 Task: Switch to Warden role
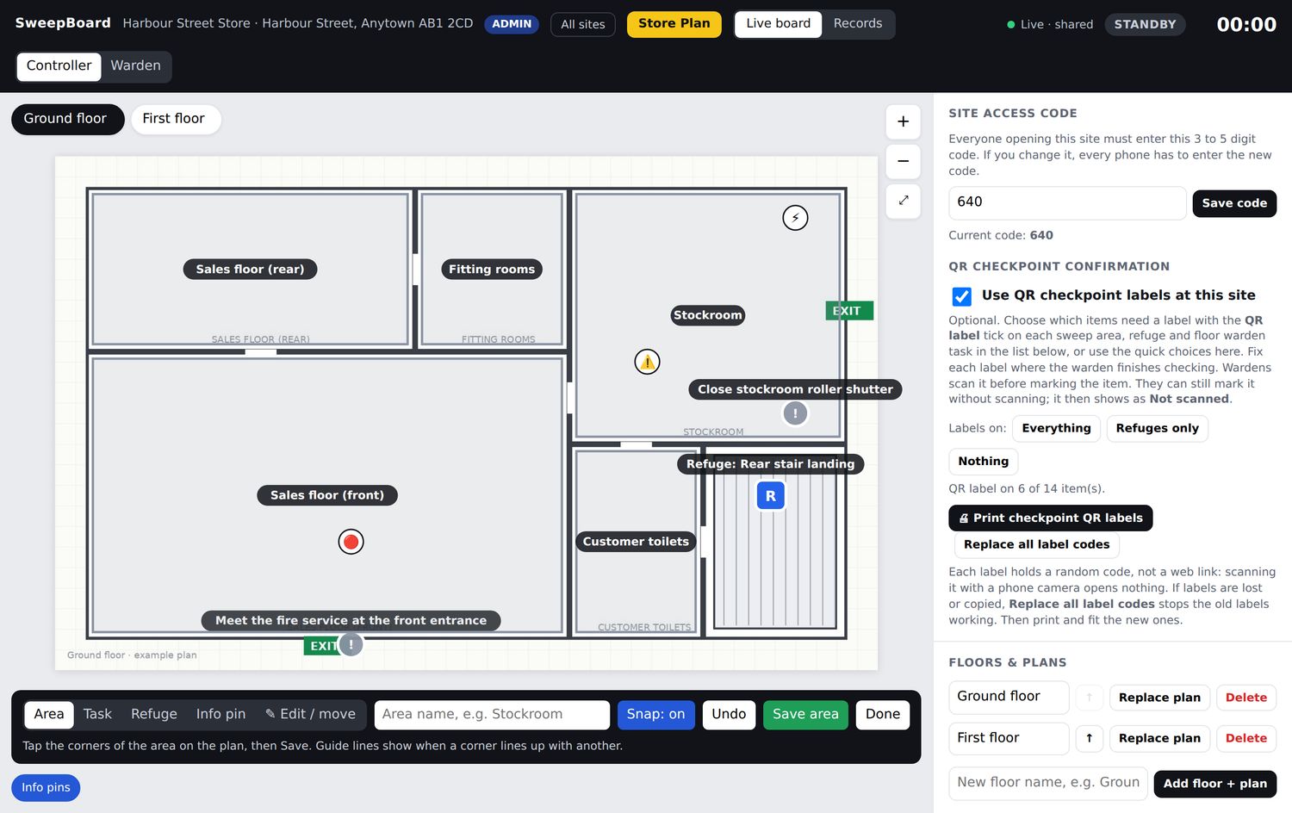click(x=135, y=66)
